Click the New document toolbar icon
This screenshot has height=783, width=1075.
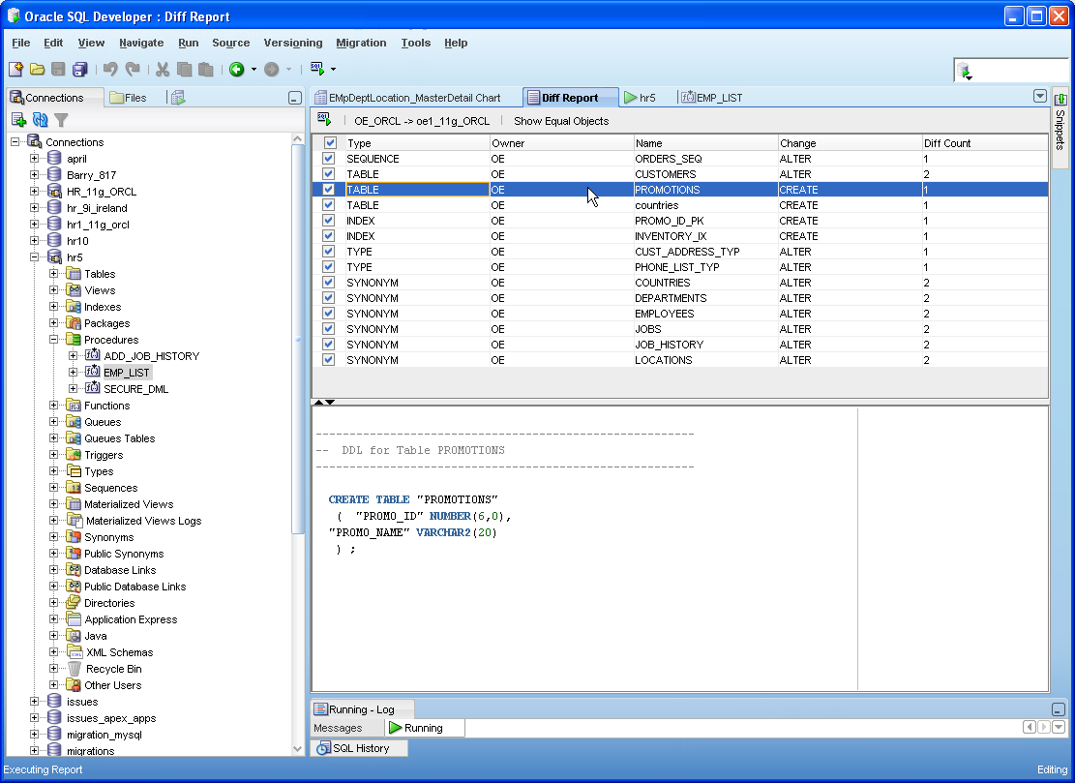pyautogui.click(x=15, y=70)
